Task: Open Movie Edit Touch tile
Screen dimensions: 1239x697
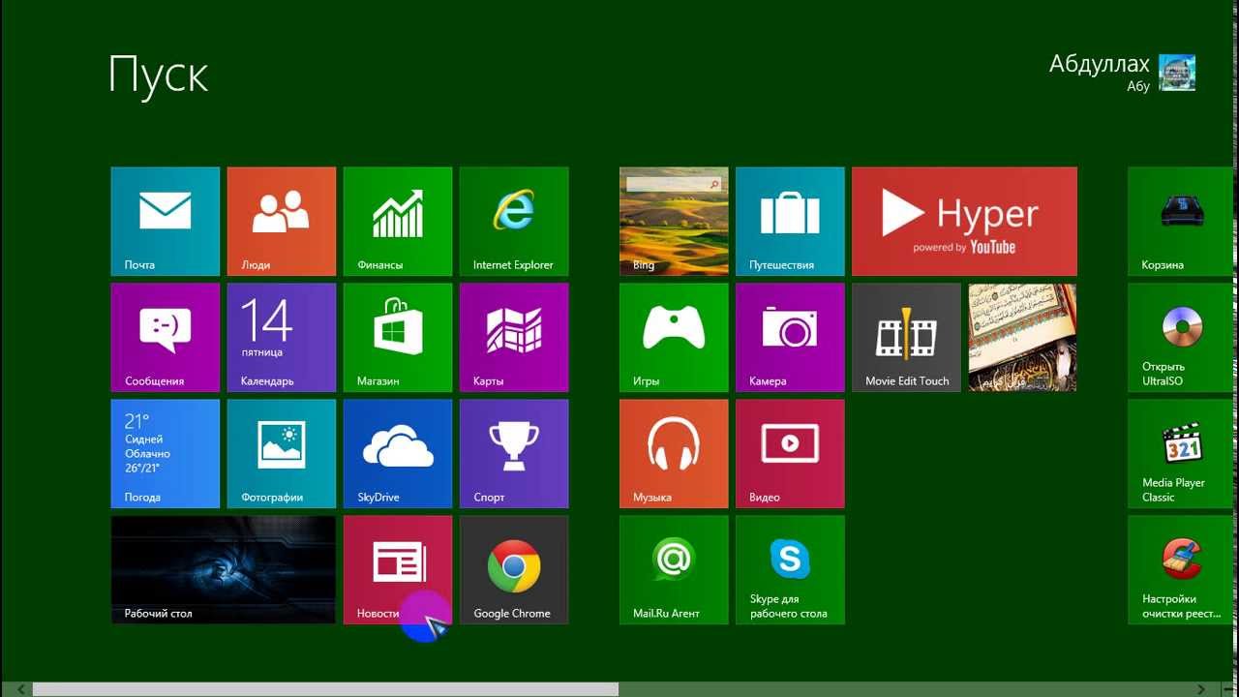Action: click(x=907, y=338)
